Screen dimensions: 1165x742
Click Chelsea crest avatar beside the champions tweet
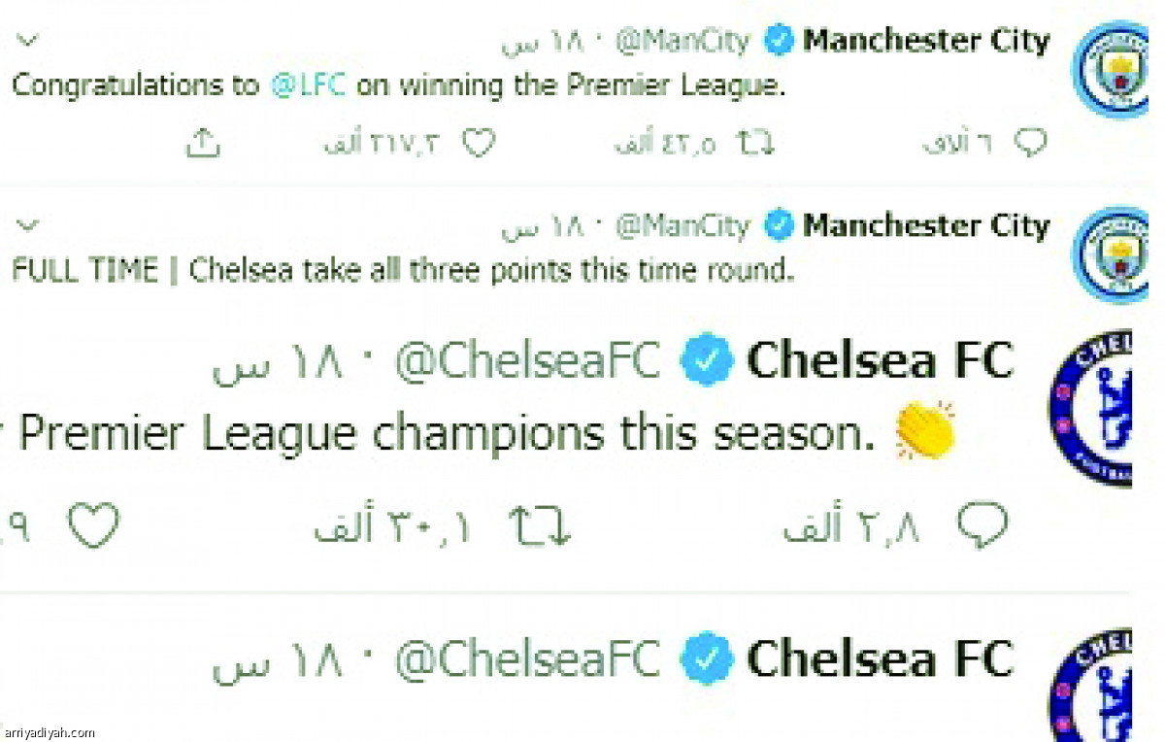pos(1095,406)
